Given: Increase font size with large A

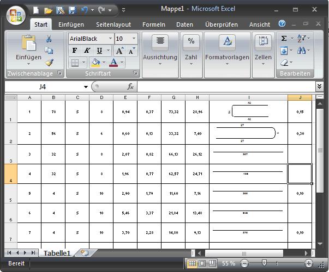Looking at the screenshot, I should coord(119,51).
